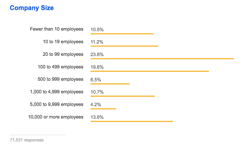The width and height of the screenshot is (246, 148).
Task: Select the Fewer than 10 employees label
Action: coord(57,29)
